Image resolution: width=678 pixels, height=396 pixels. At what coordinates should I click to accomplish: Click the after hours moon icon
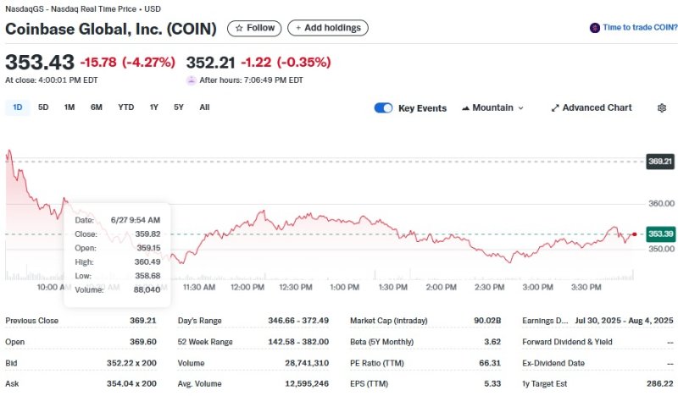point(192,80)
